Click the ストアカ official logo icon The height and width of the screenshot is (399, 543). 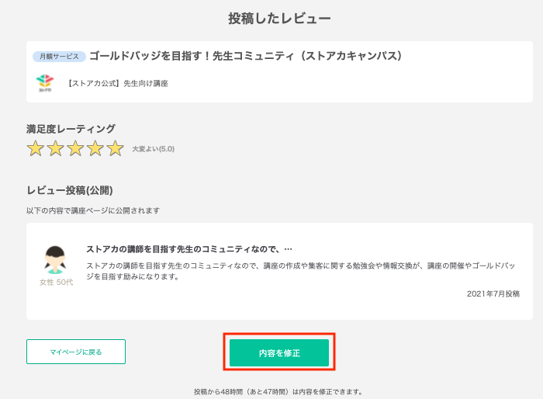coord(45,83)
